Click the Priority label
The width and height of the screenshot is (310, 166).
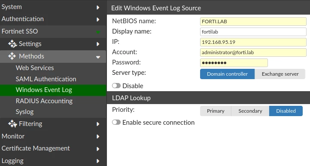pyautogui.click(x=123, y=110)
